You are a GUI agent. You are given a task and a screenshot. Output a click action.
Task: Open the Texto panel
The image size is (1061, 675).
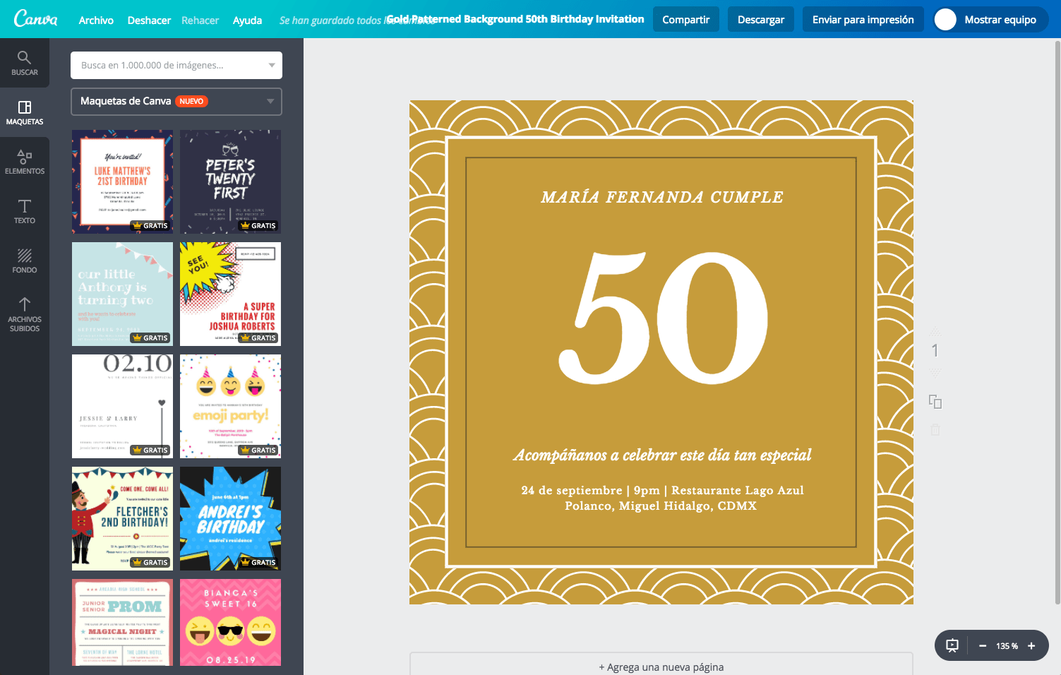pos(25,211)
